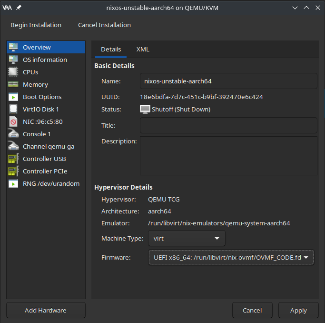Select Controller USB label in list
The width and height of the screenshot is (325, 323).
[x=44, y=159]
